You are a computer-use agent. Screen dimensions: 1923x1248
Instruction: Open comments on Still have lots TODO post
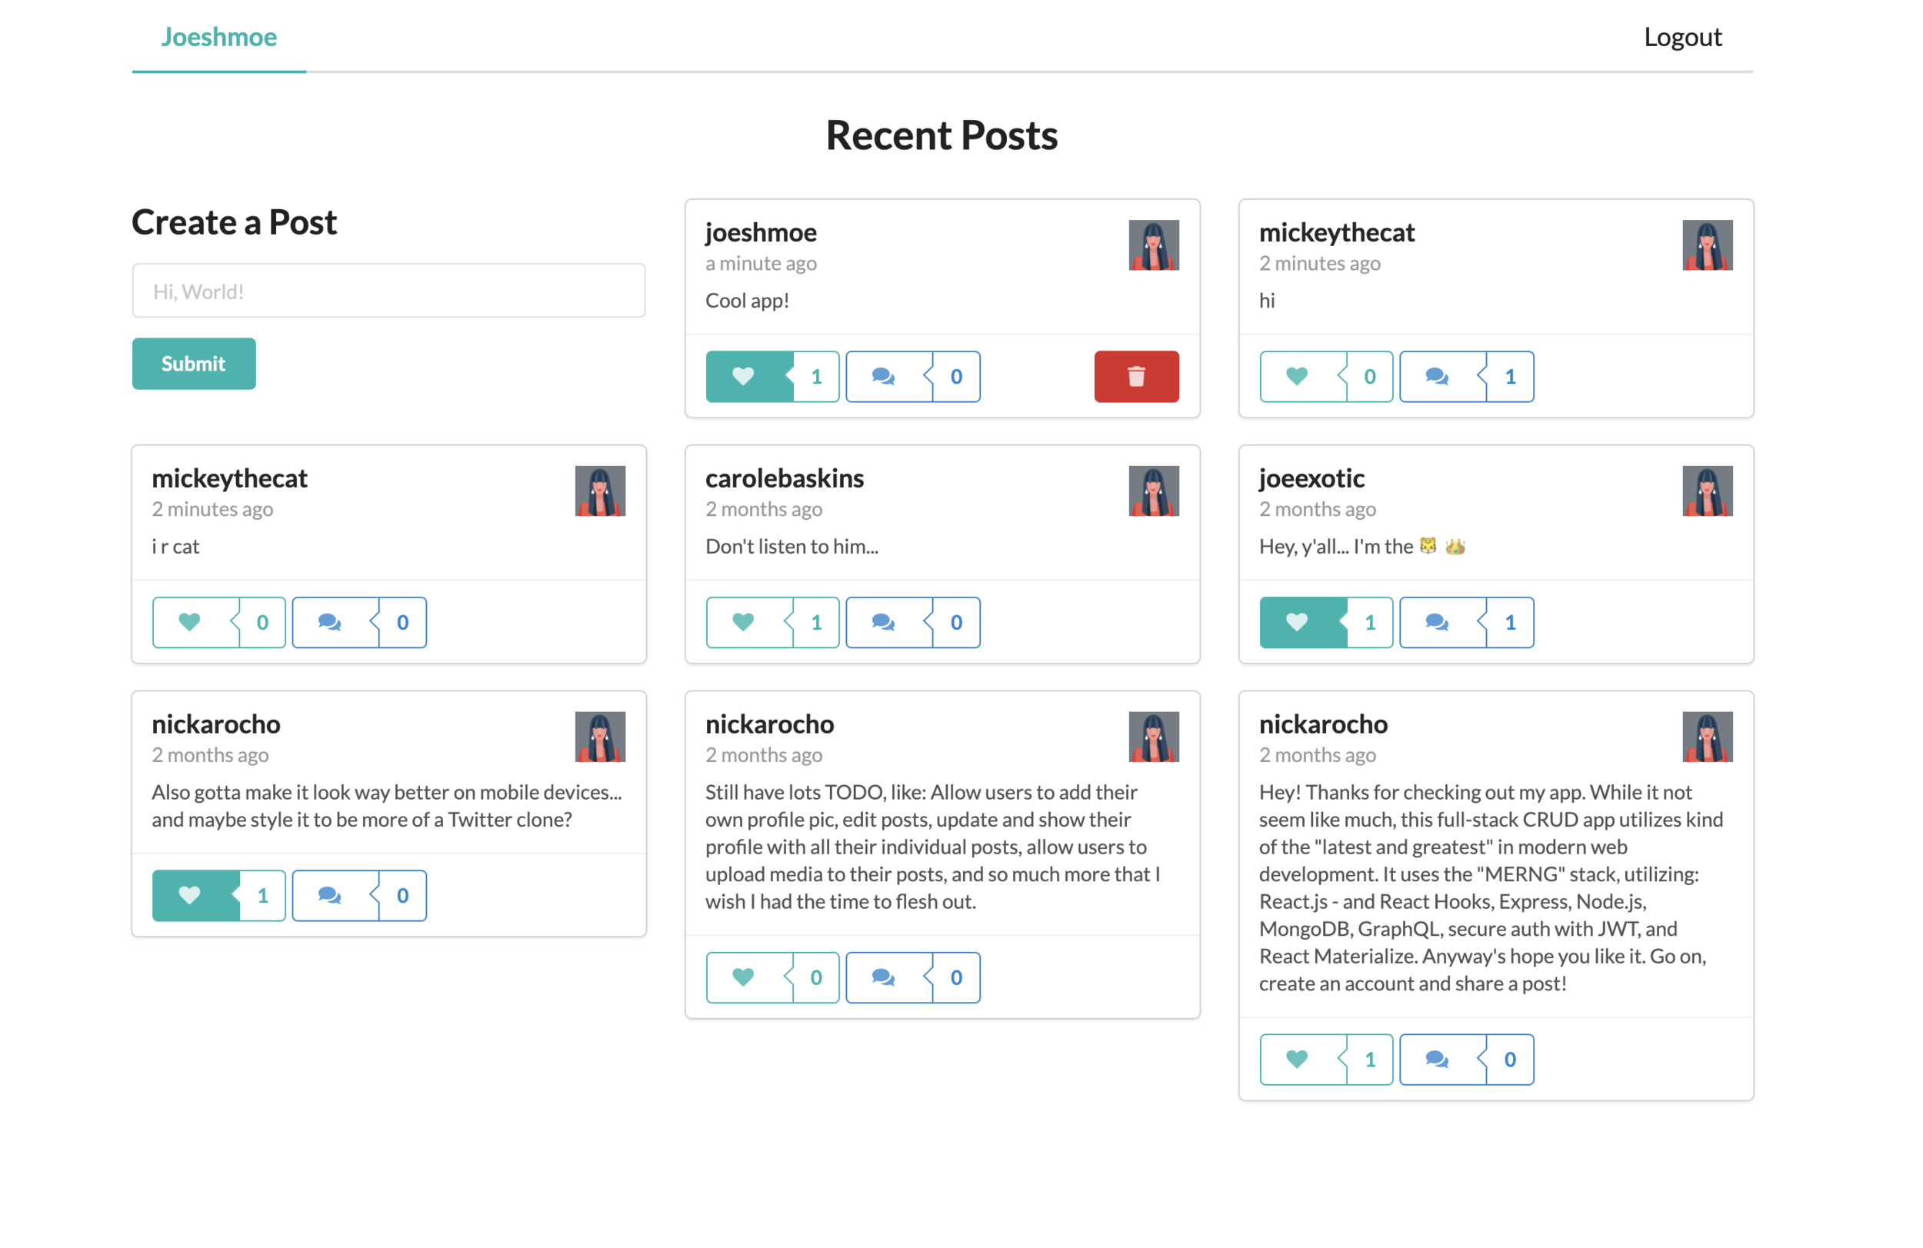click(x=888, y=977)
